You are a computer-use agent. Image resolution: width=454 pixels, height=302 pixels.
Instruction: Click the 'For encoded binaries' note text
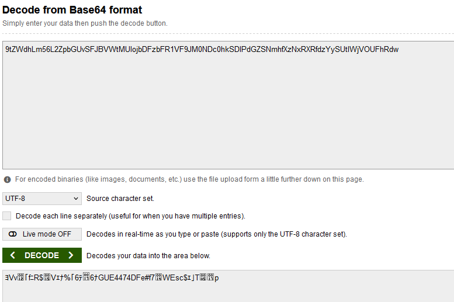189,179
